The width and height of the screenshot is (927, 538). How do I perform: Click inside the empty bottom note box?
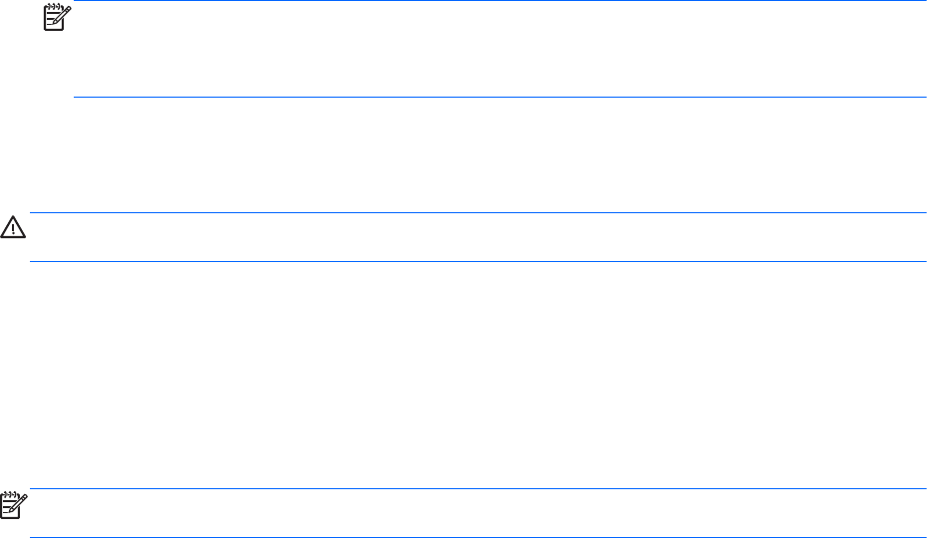point(478,514)
